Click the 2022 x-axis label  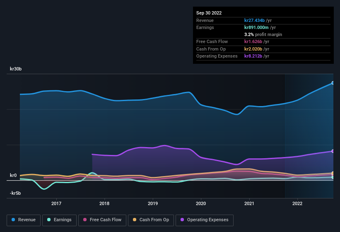tap(297, 203)
